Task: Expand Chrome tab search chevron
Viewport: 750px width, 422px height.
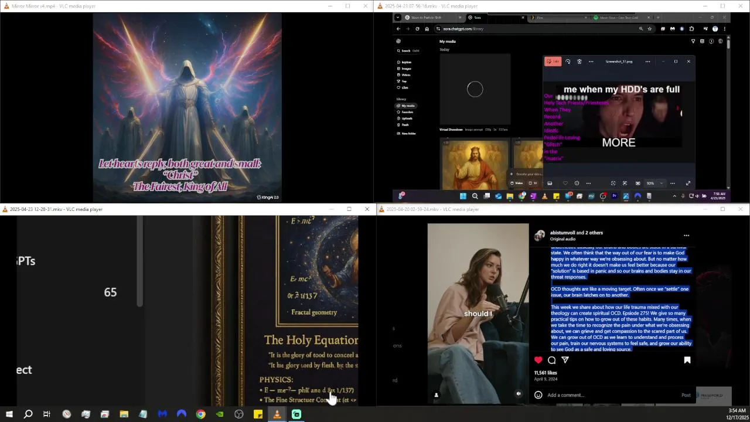Action: pyautogui.click(x=398, y=18)
